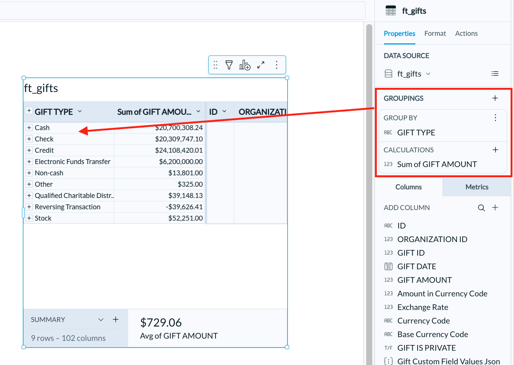Screen dimensions: 514x365
Task: Switch to the Metrics tab
Action: (x=477, y=187)
